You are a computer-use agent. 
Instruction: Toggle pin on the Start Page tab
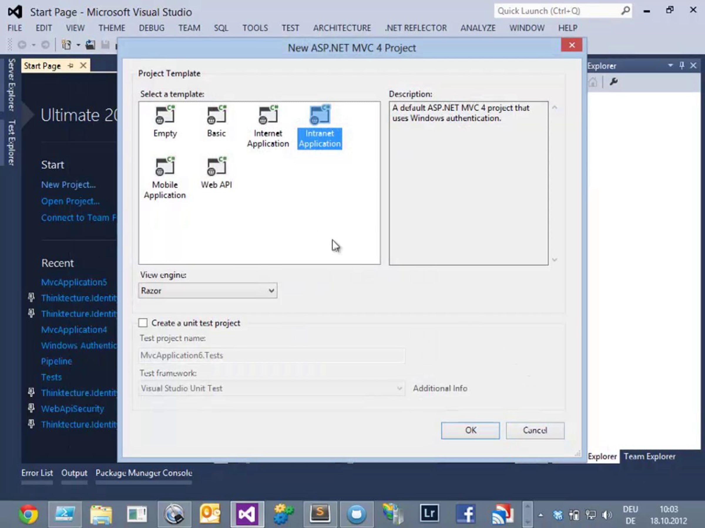click(70, 66)
